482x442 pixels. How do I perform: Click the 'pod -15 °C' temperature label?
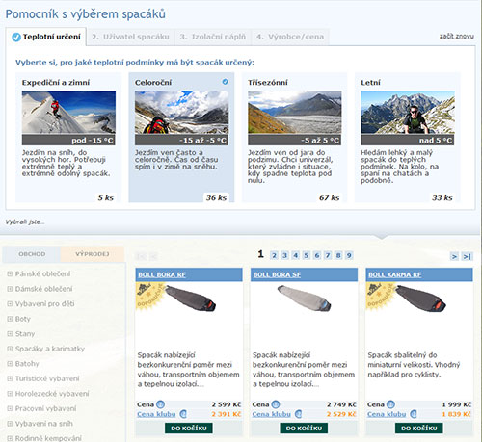click(93, 141)
